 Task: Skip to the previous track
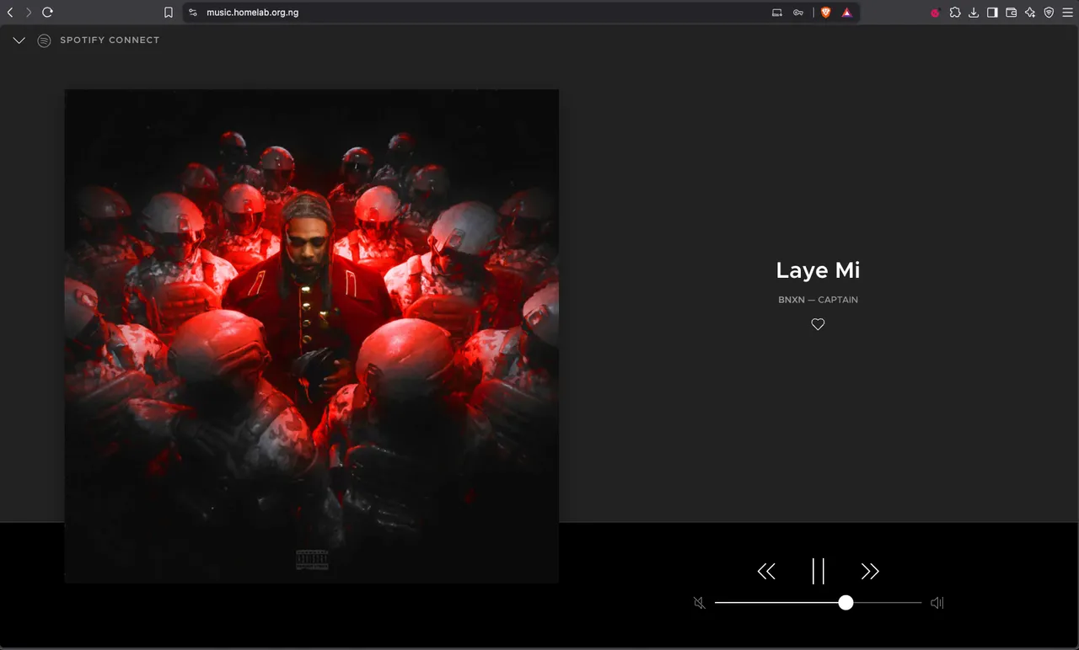pyautogui.click(x=766, y=572)
